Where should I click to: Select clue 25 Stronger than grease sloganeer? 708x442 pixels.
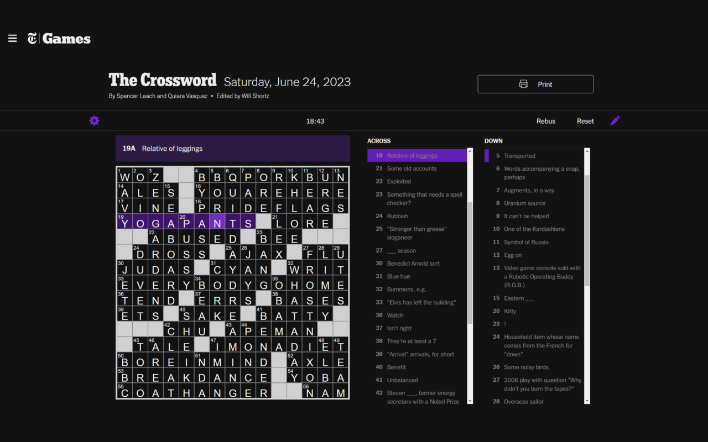tap(417, 233)
